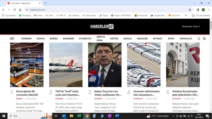
Task: Expand tab search dropdown arrow
Action: tap(3, 3)
